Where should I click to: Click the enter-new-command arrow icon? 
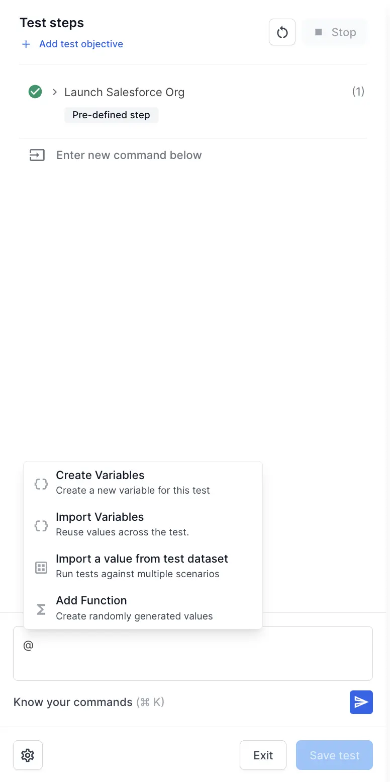click(x=36, y=155)
